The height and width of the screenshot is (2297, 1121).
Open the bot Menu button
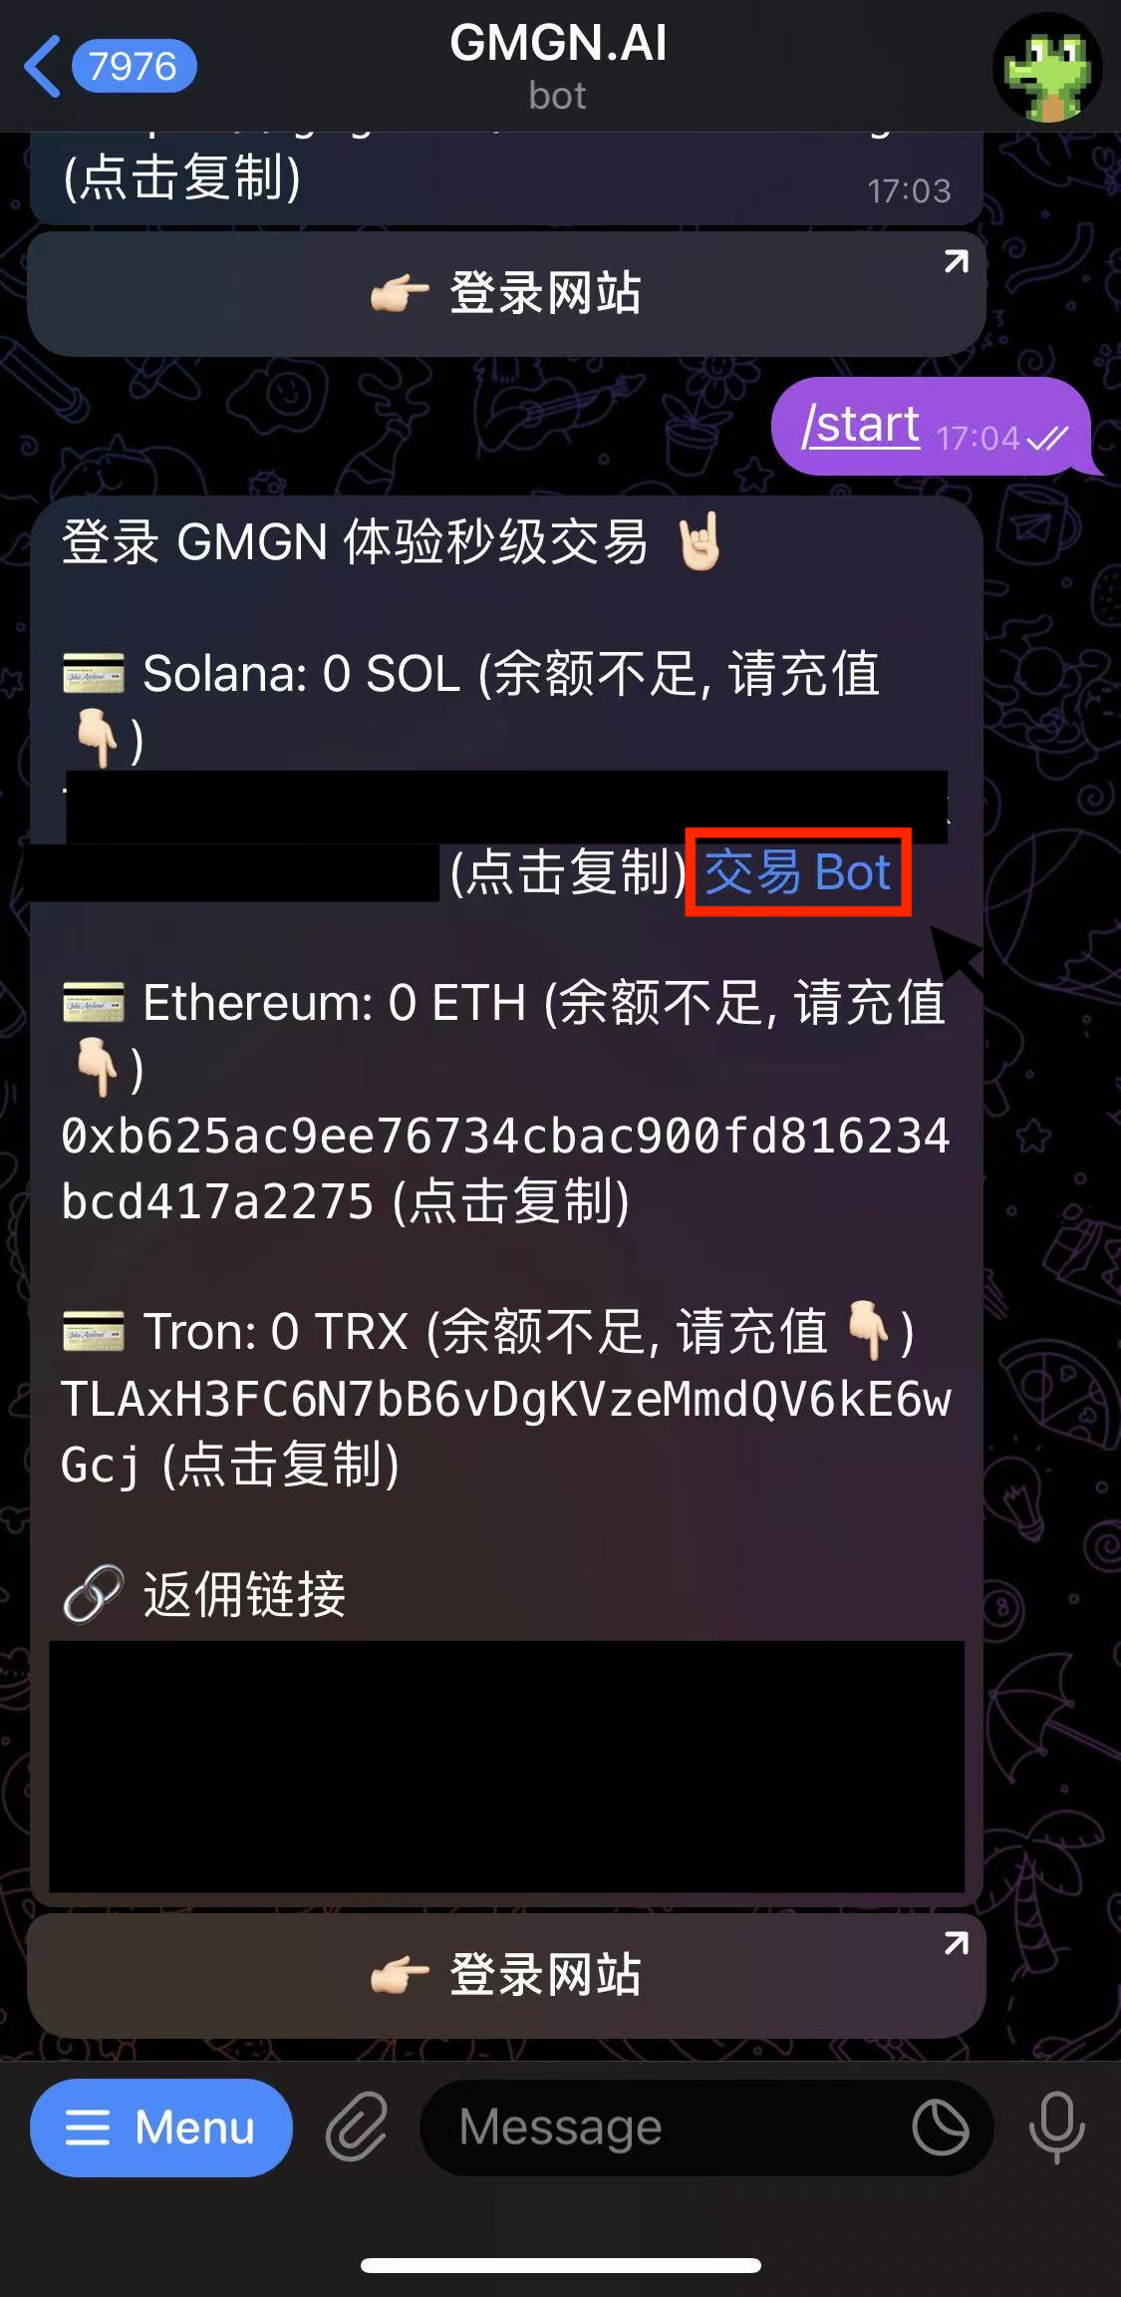click(x=161, y=2128)
